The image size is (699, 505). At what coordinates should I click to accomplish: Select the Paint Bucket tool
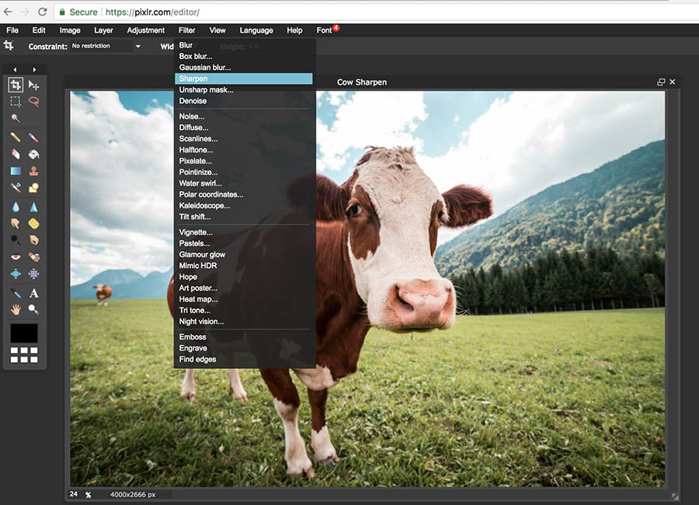pos(33,155)
